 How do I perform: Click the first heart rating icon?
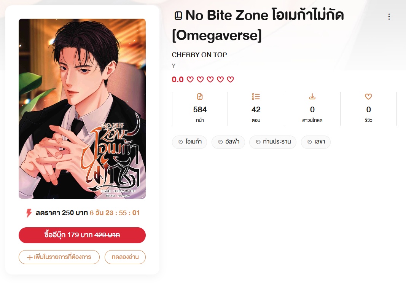190,79
